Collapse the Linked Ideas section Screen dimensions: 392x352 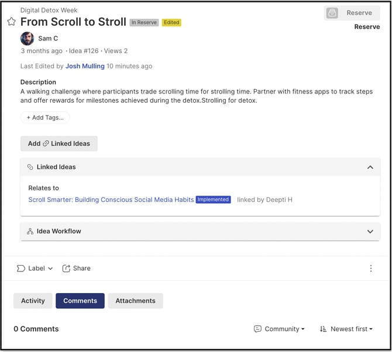point(370,167)
